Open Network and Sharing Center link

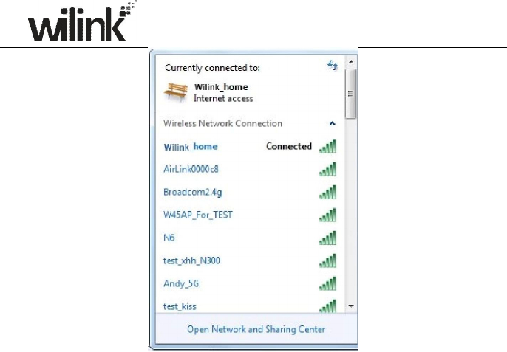[256, 329]
